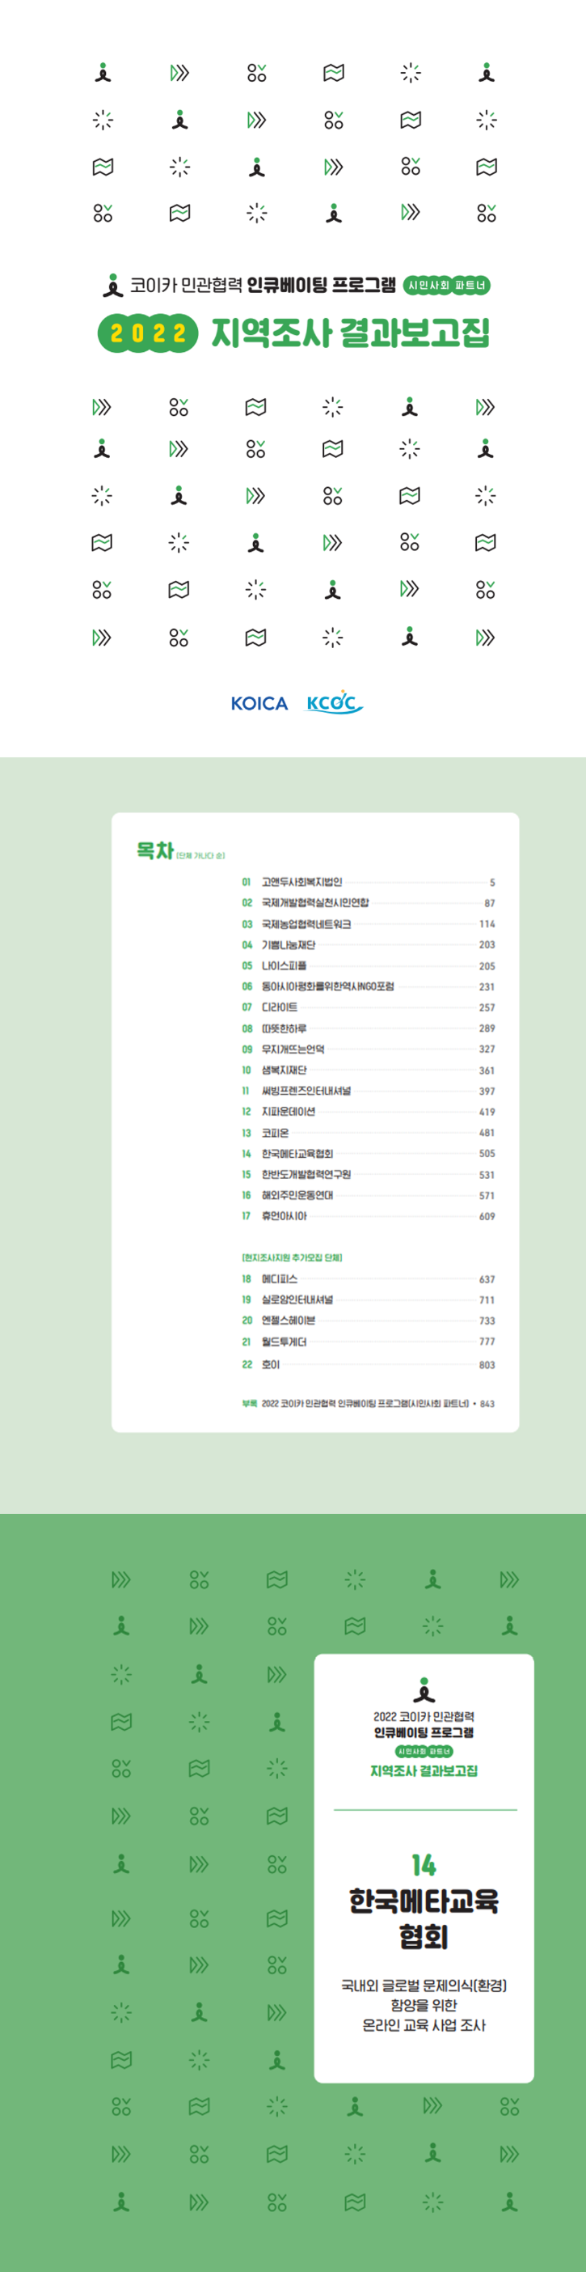The width and height of the screenshot is (586, 2272).
Task: Click 인큐베이팅 프로그램 bold header text
Action: click(321, 285)
